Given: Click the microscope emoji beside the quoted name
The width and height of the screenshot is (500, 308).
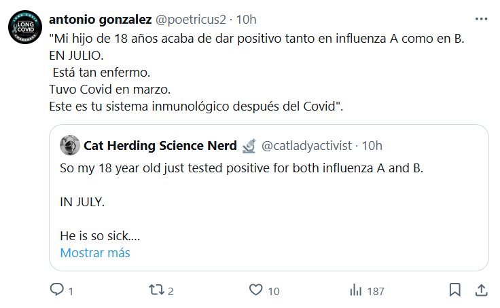Looking at the screenshot, I should click(x=249, y=145).
